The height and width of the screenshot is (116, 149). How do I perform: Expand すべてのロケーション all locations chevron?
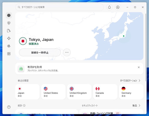pos(139,81)
